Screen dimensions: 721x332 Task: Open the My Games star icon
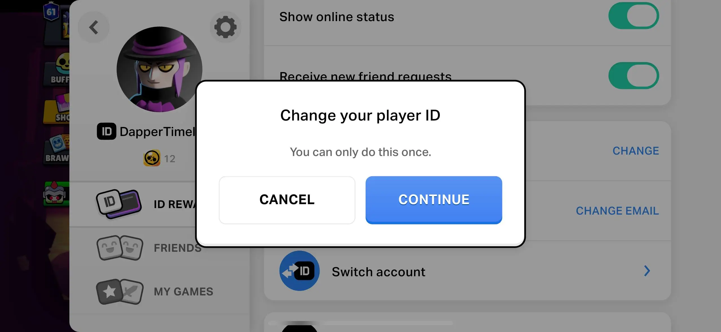click(x=120, y=291)
